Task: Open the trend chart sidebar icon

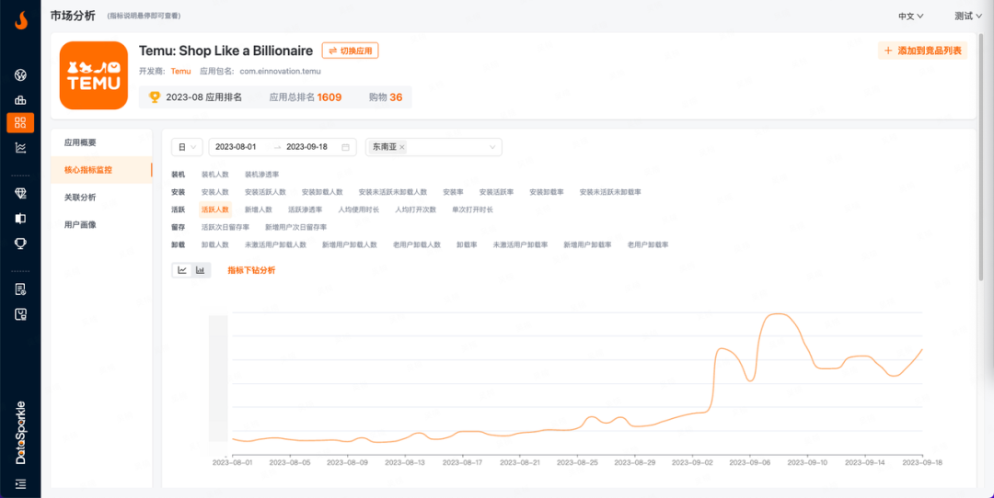Action: tap(20, 148)
